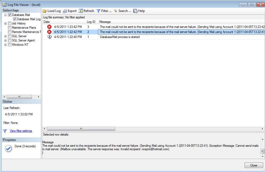Open the View filter settings link
The width and height of the screenshot is (265, 172).
click(x=21, y=131)
